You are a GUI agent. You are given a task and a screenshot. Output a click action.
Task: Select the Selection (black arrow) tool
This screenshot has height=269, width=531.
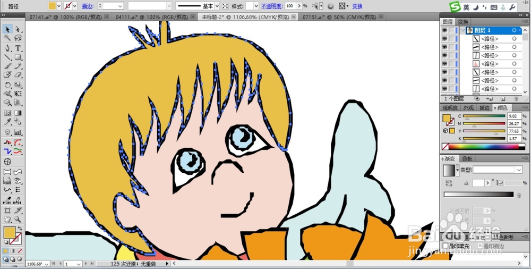(7, 30)
